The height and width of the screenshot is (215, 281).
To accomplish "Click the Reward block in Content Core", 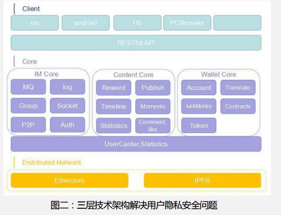I will pos(114,88).
